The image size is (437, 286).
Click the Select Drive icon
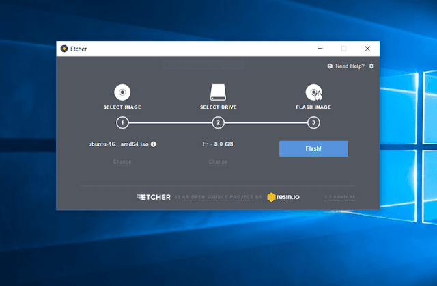click(218, 92)
